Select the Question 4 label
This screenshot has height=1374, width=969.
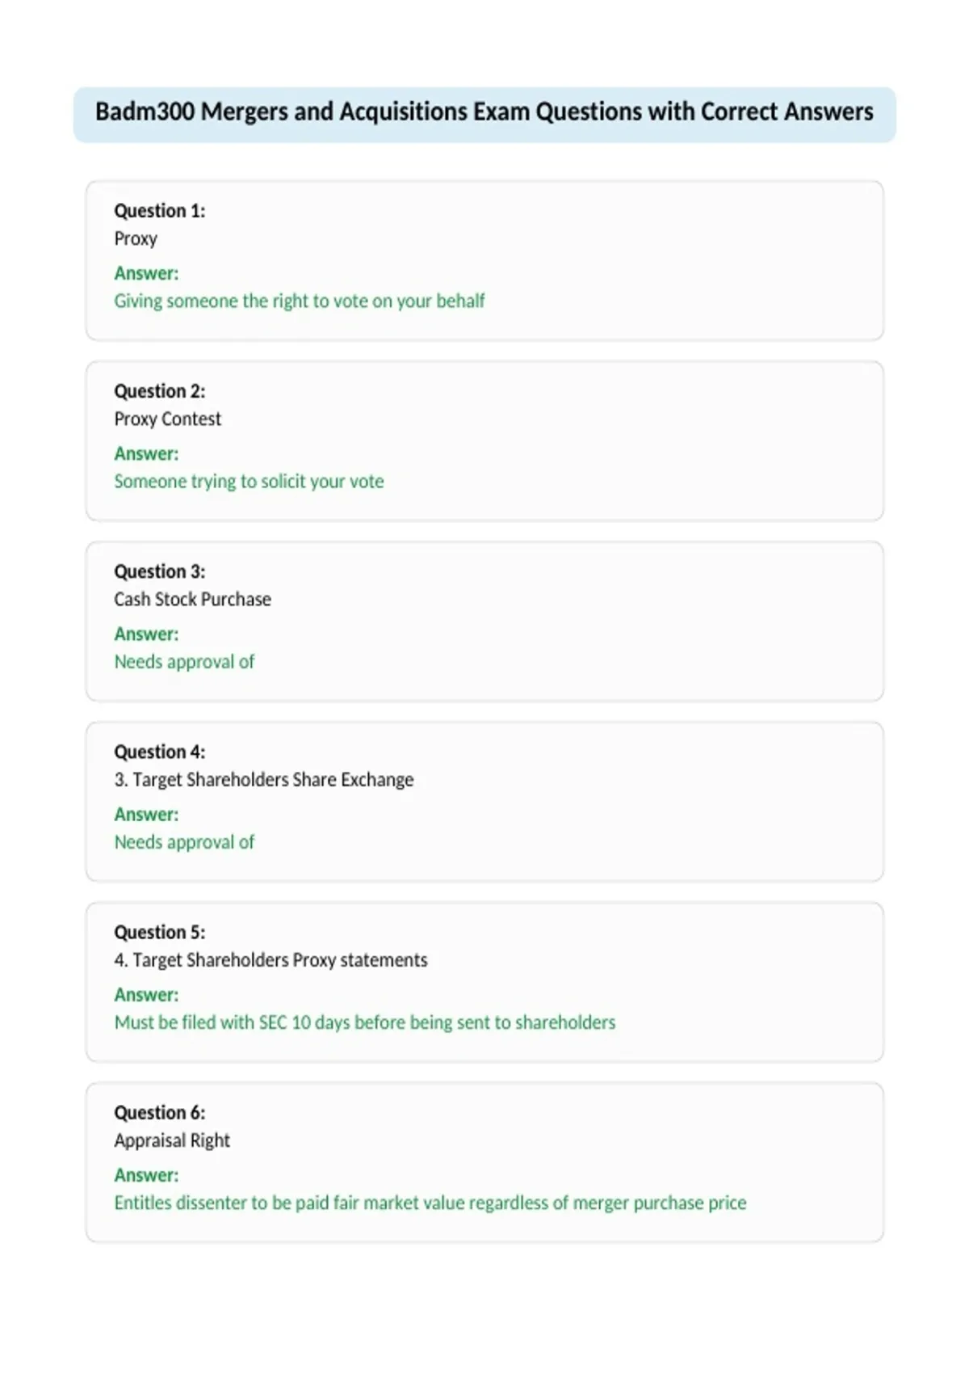click(x=159, y=752)
